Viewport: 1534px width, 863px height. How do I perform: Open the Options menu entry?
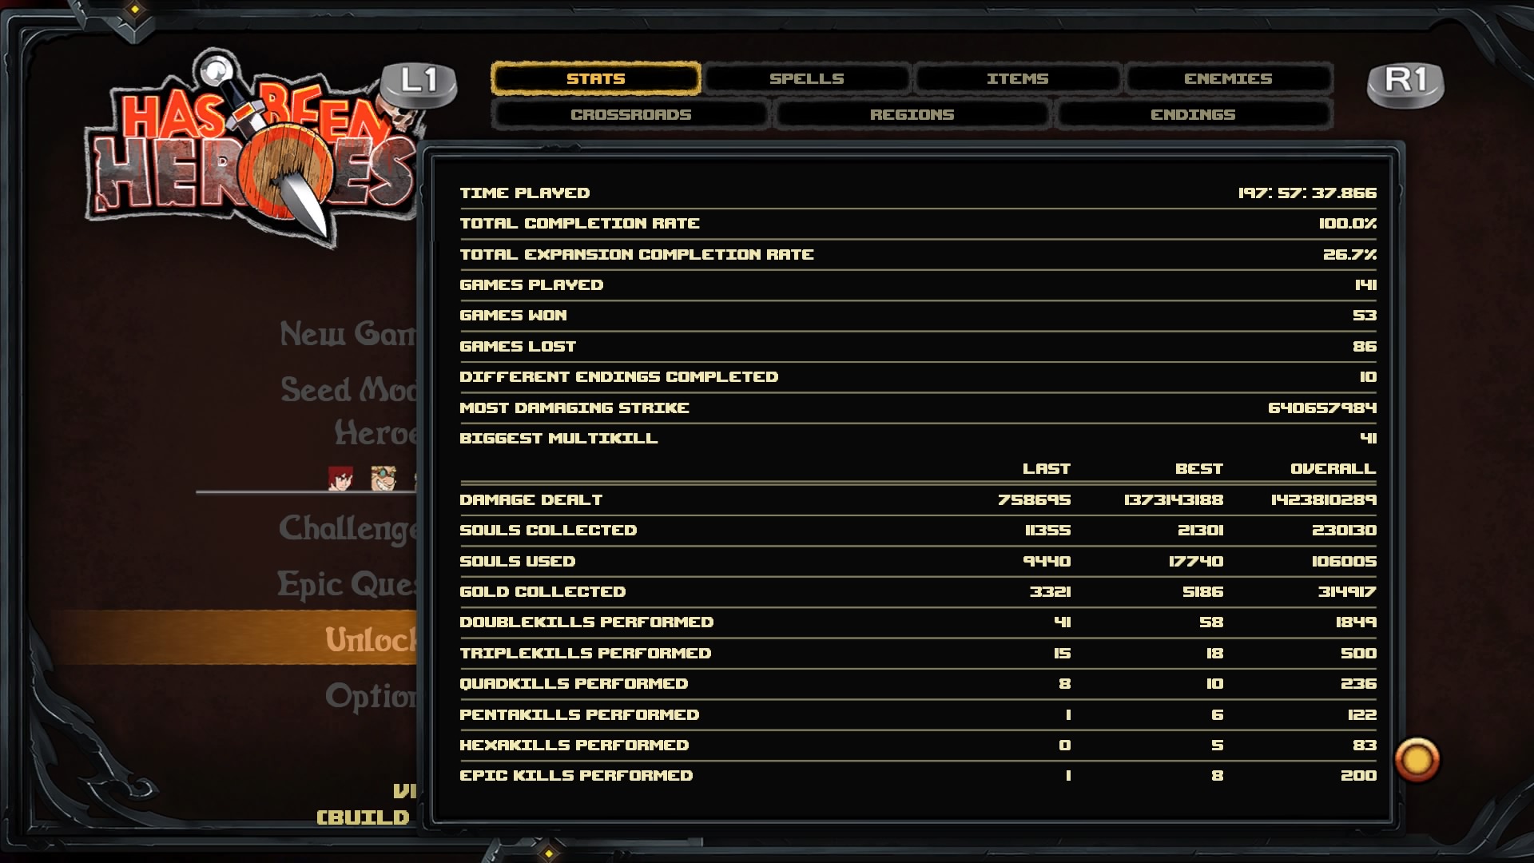[x=371, y=697]
